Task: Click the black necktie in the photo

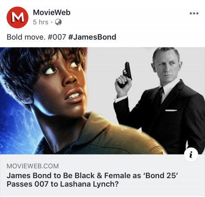Action: click(x=161, y=95)
